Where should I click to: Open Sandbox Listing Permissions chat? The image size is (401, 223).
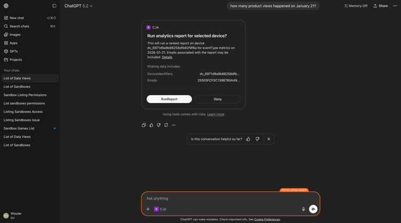tap(30, 95)
